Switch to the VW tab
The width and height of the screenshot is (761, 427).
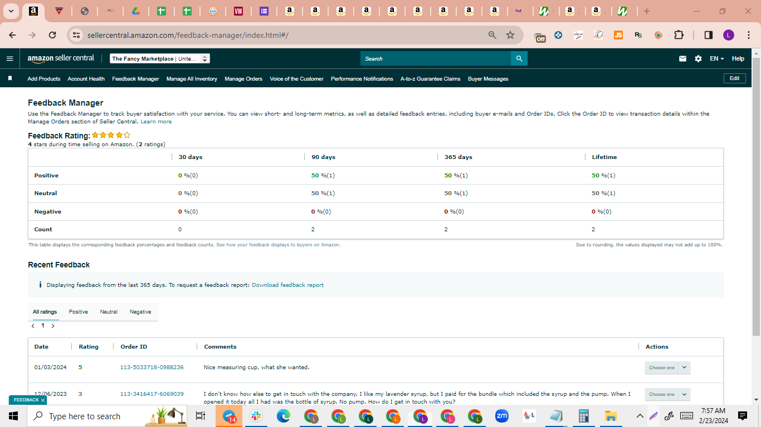click(x=238, y=11)
